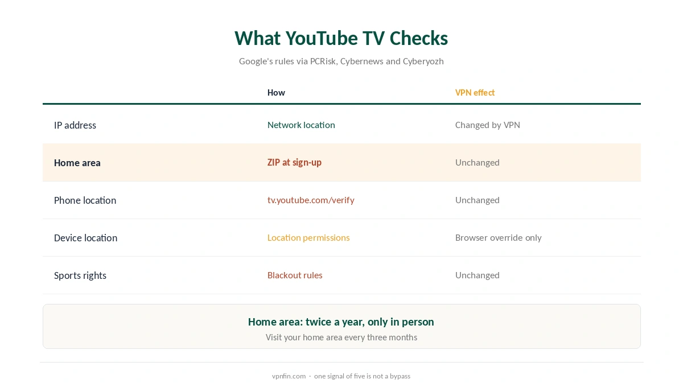Select the 'Phone location' row label
683x387 pixels.
(85, 200)
